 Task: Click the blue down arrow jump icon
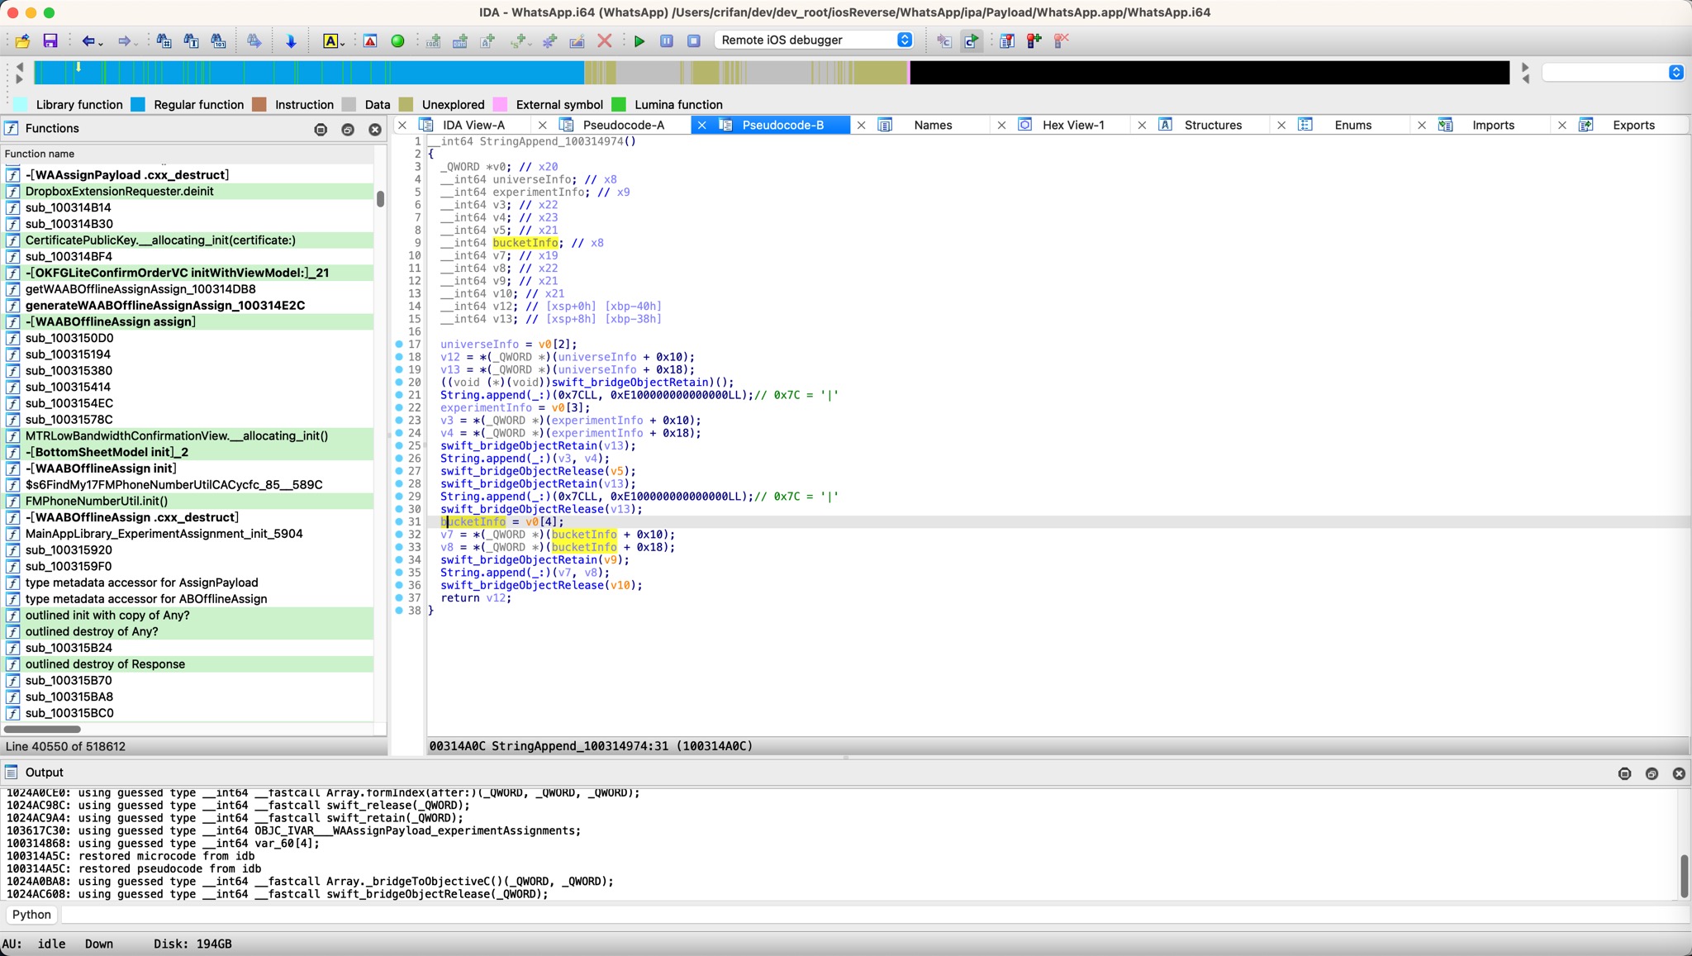pyautogui.click(x=291, y=40)
